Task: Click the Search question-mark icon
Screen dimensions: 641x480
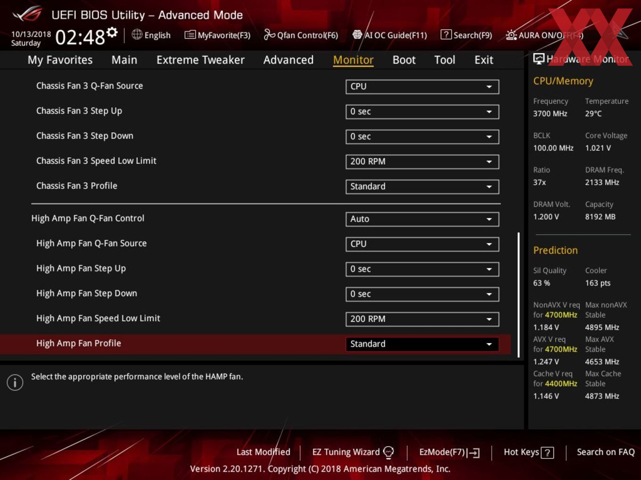Action: tap(446, 34)
